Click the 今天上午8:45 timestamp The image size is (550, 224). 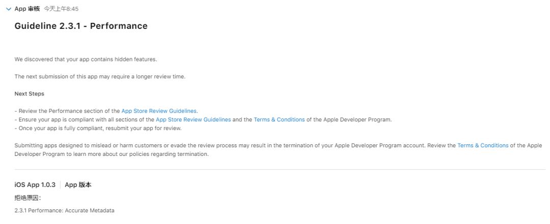click(61, 9)
